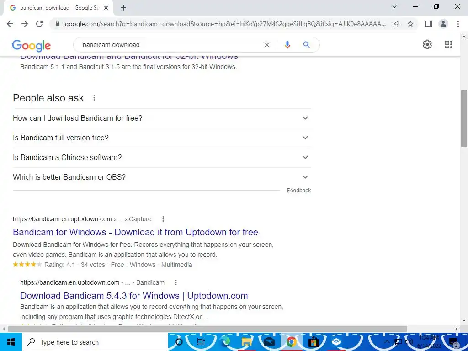The width and height of the screenshot is (468, 351).
Task: Go back to the previous page
Action: (x=10, y=24)
